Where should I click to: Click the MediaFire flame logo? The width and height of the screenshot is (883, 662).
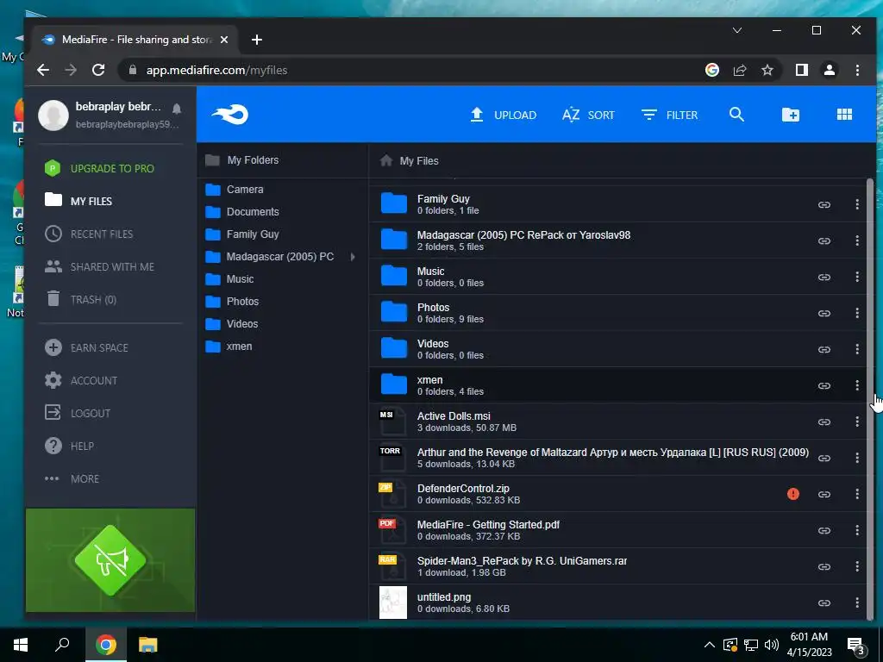(230, 115)
